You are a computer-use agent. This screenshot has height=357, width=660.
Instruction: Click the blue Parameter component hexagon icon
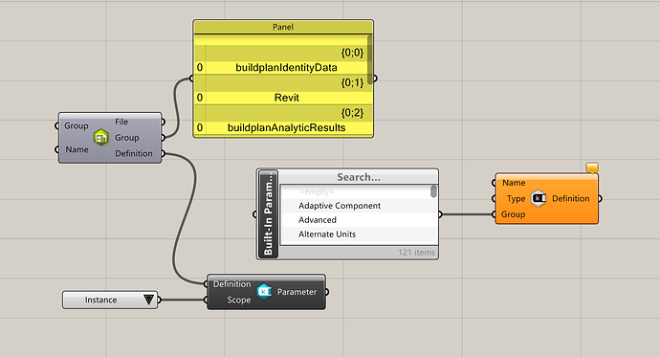click(264, 291)
